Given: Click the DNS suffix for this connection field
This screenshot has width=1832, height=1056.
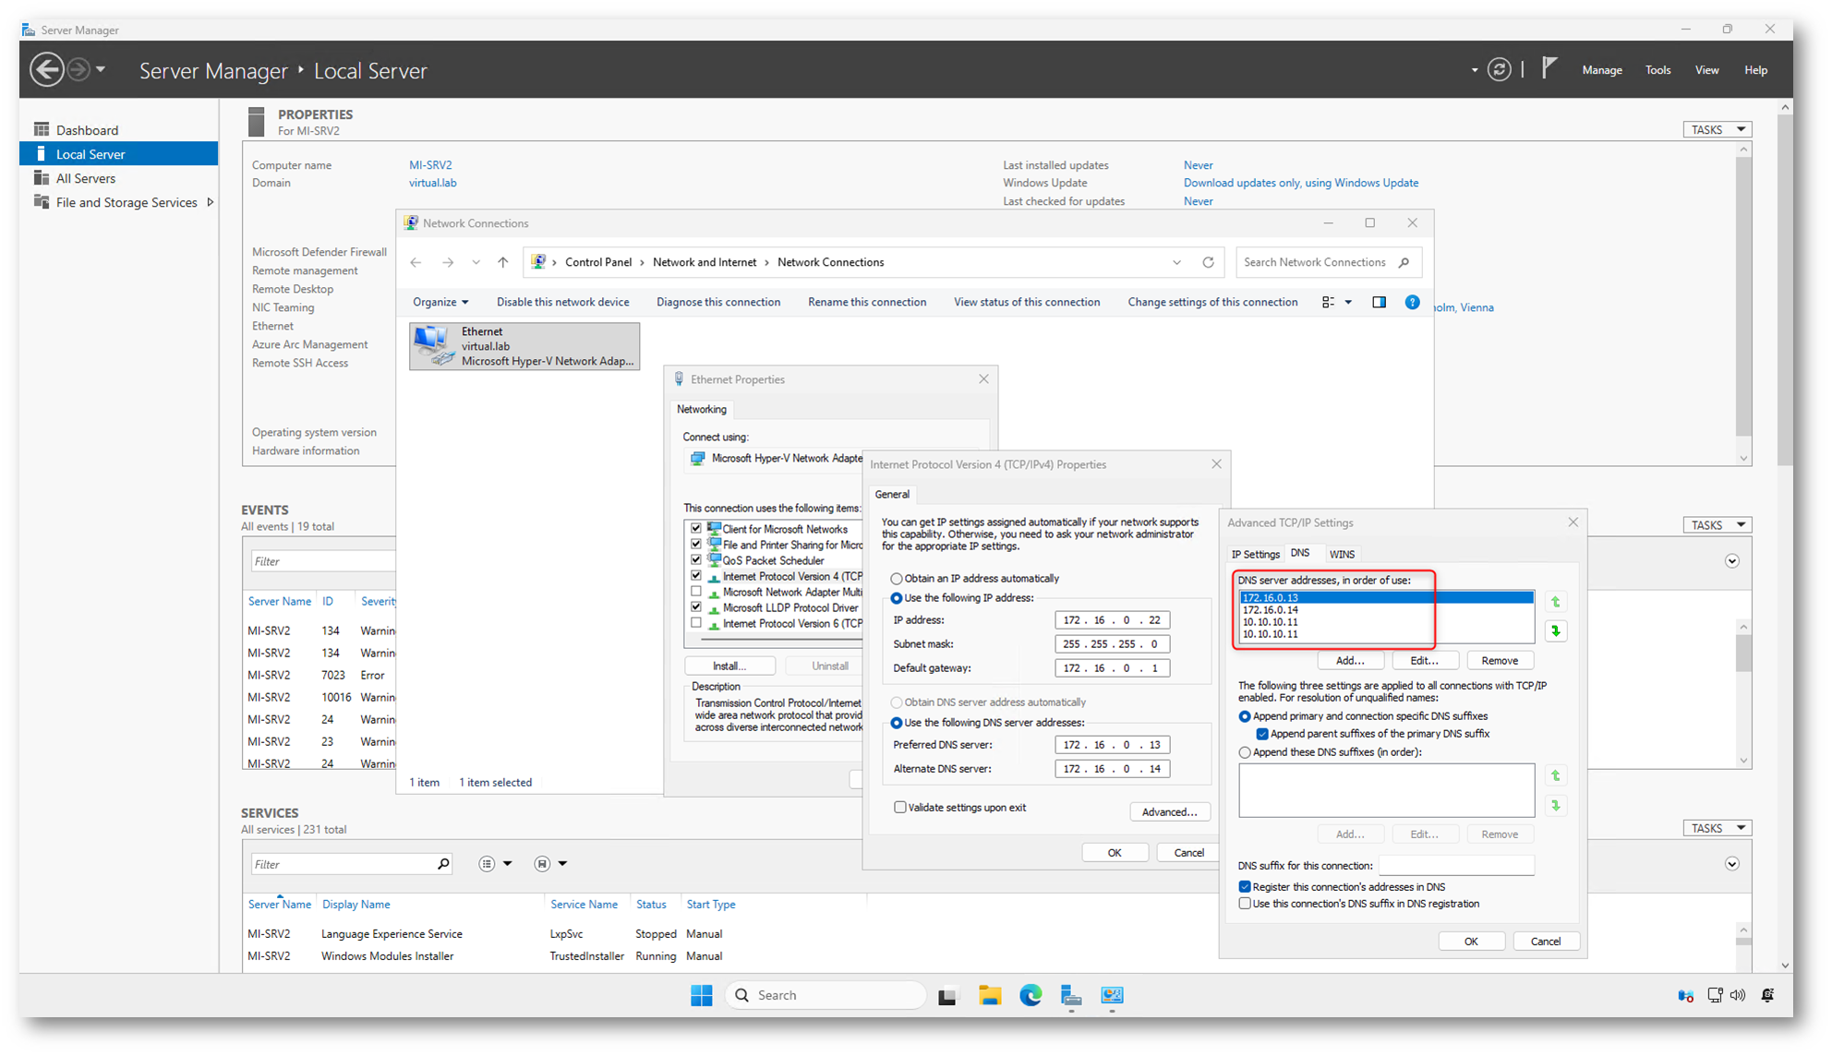Looking at the screenshot, I should (x=1456, y=866).
